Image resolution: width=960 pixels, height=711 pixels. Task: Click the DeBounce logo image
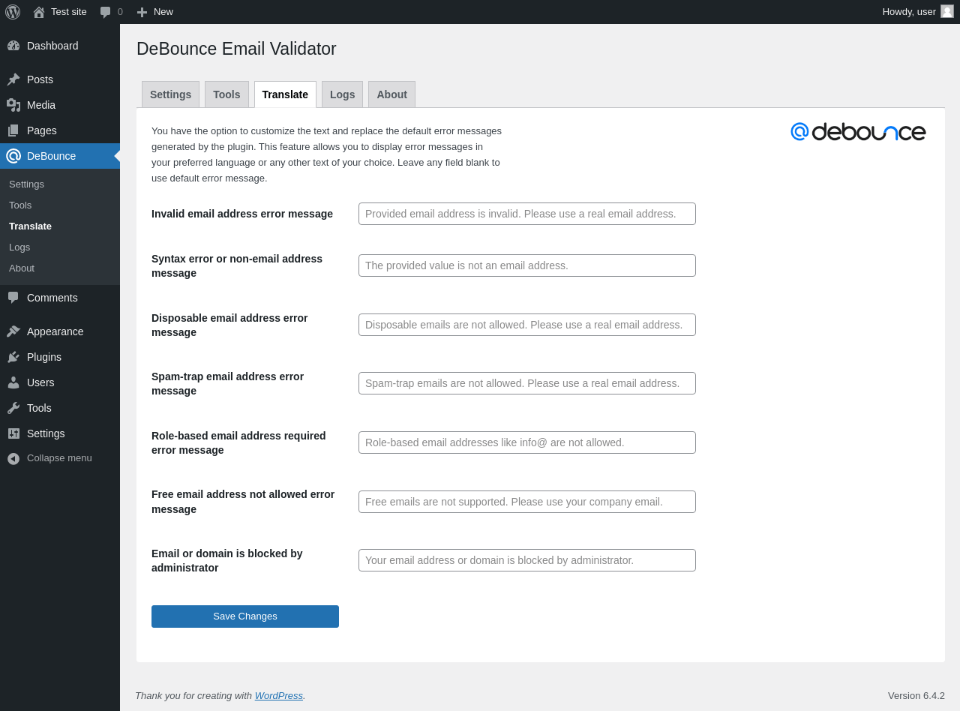click(858, 132)
